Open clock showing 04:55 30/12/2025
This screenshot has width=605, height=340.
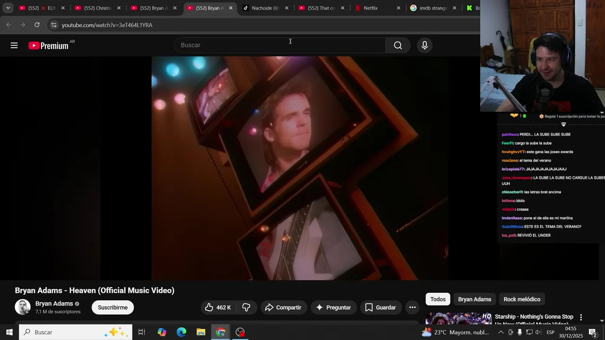tap(571, 332)
